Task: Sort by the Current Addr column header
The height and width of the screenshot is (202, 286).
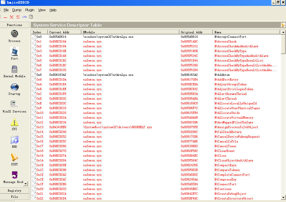Action: point(64,32)
